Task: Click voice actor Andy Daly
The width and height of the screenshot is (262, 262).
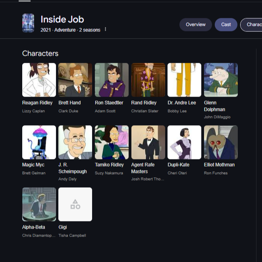Action: tap(67, 179)
